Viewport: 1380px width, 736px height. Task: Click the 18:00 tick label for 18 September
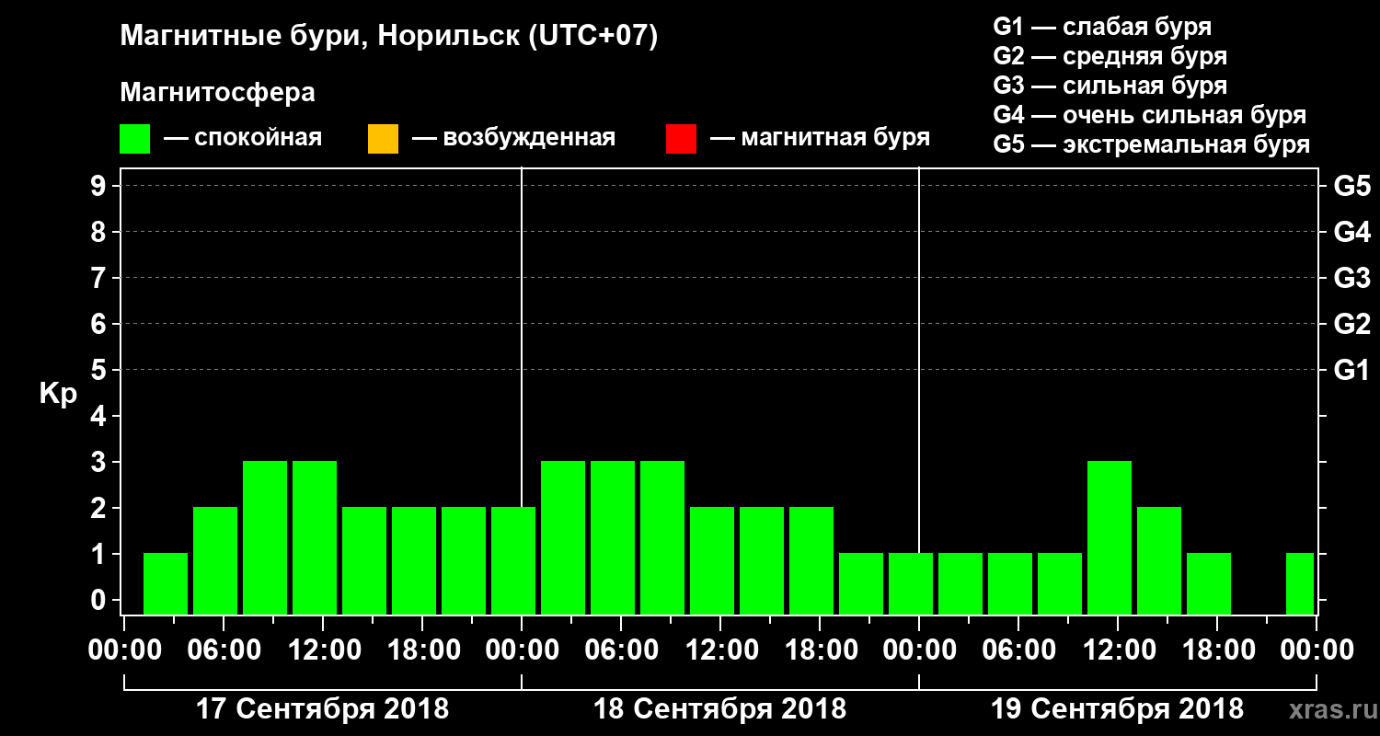pyautogui.click(x=820, y=650)
